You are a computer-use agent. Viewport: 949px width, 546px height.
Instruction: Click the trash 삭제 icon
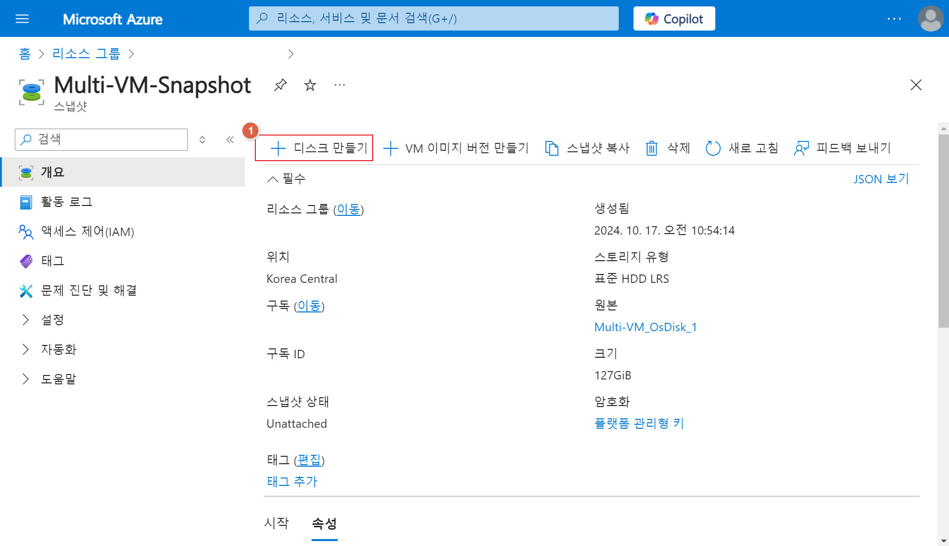coord(652,148)
